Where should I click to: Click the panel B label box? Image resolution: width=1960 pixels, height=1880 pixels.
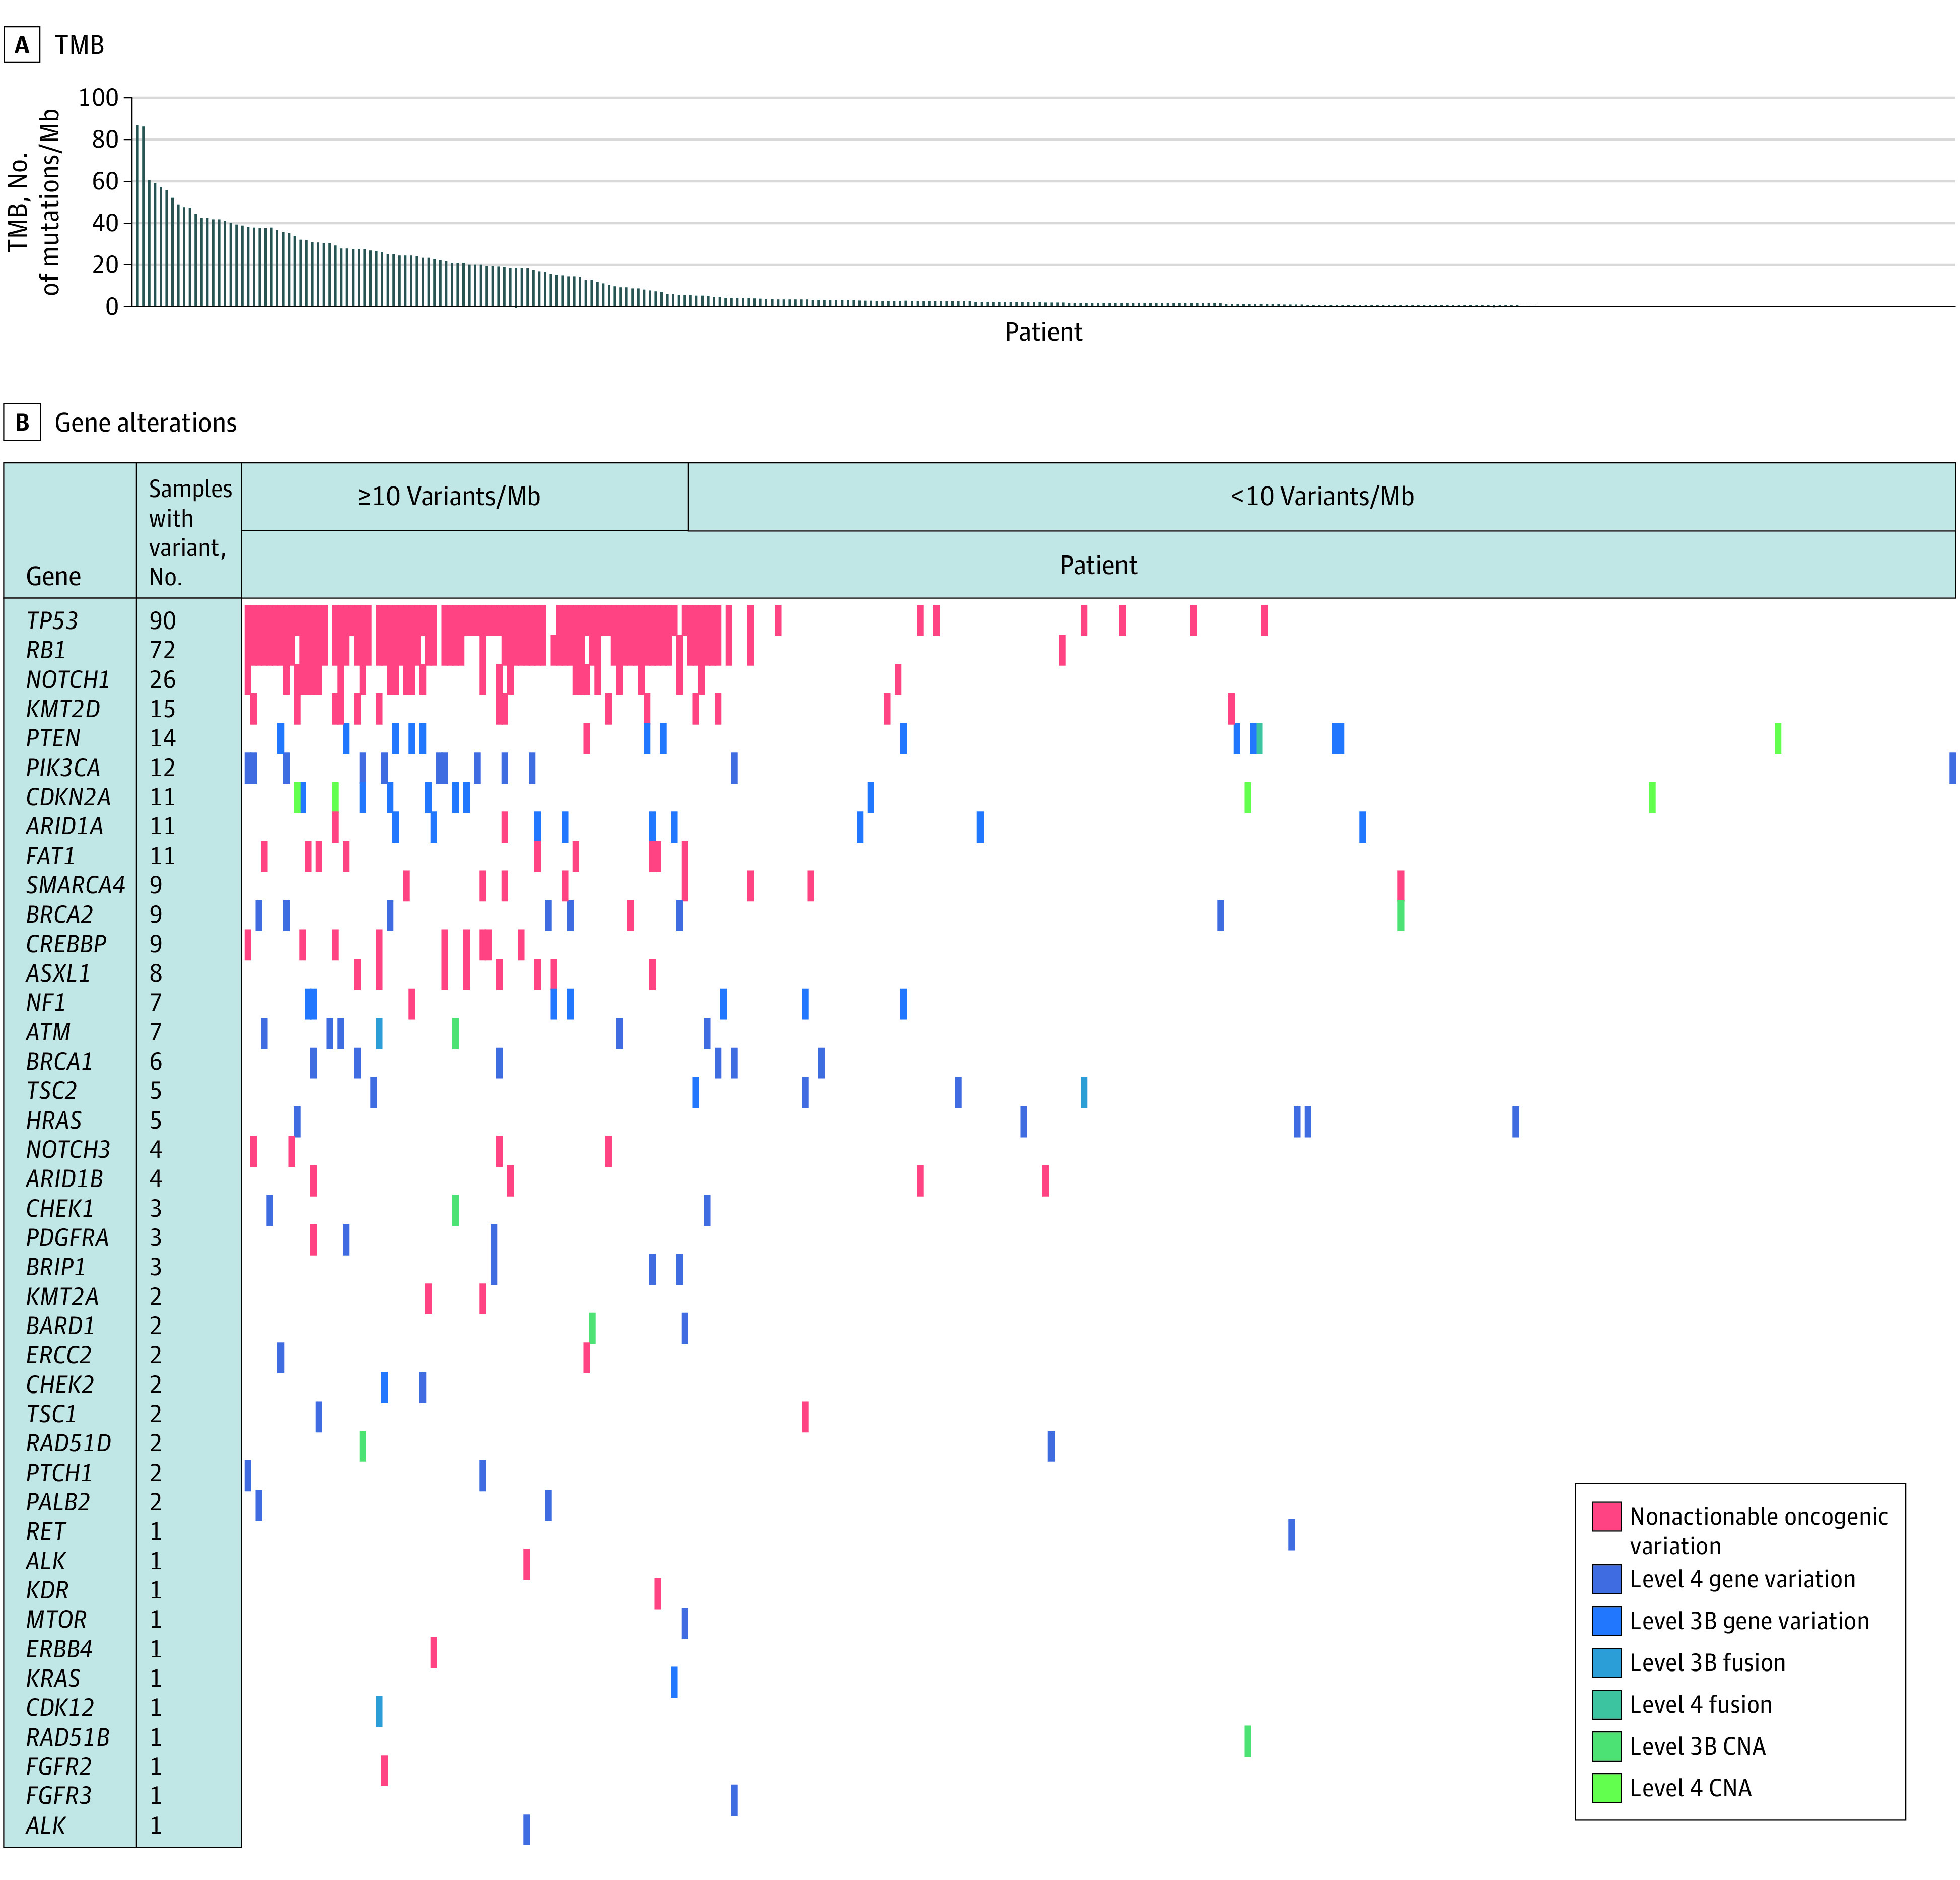pos(22,422)
